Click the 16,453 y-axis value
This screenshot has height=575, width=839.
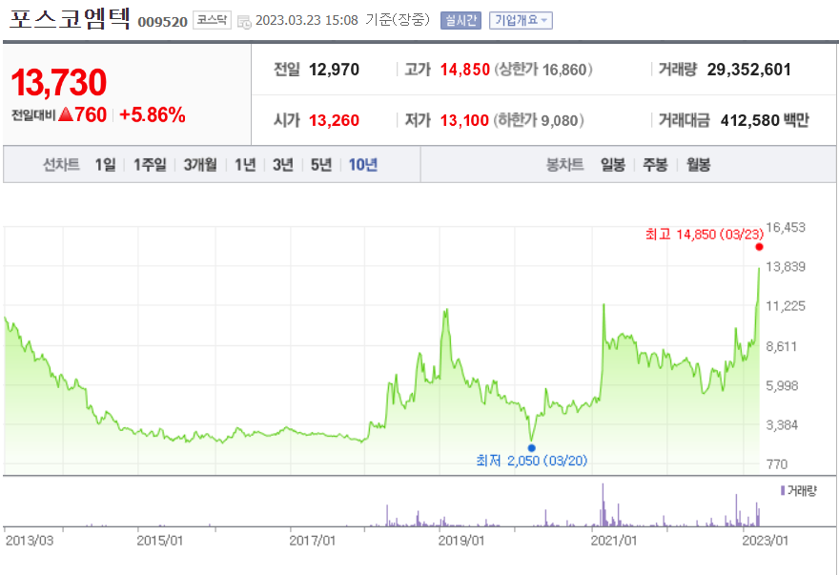pos(786,228)
